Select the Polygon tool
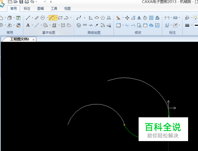 tap(103, 18)
